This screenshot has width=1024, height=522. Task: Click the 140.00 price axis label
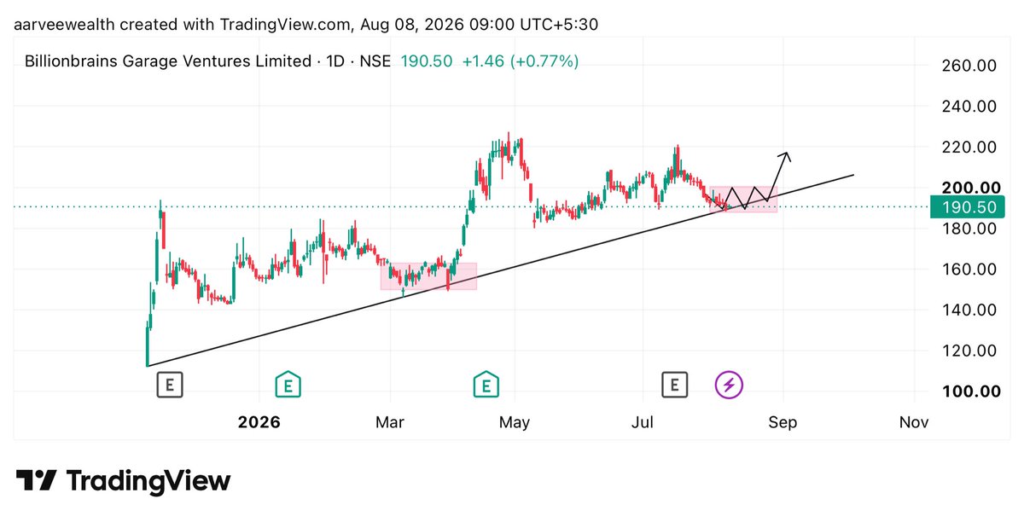969,310
